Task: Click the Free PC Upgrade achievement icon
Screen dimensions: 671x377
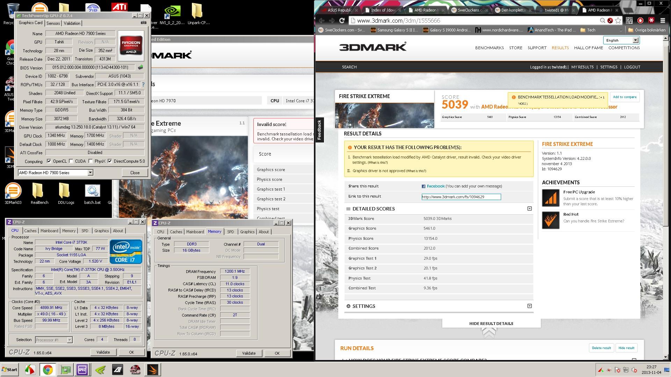Action: [550, 198]
